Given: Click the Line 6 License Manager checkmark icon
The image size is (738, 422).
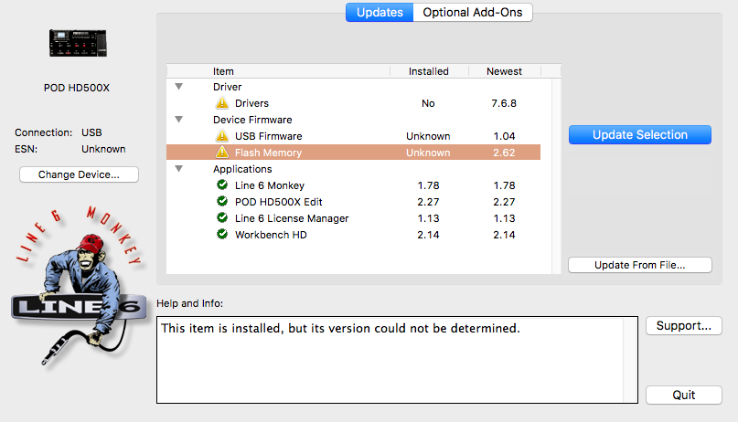Looking at the screenshot, I should 222,218.
